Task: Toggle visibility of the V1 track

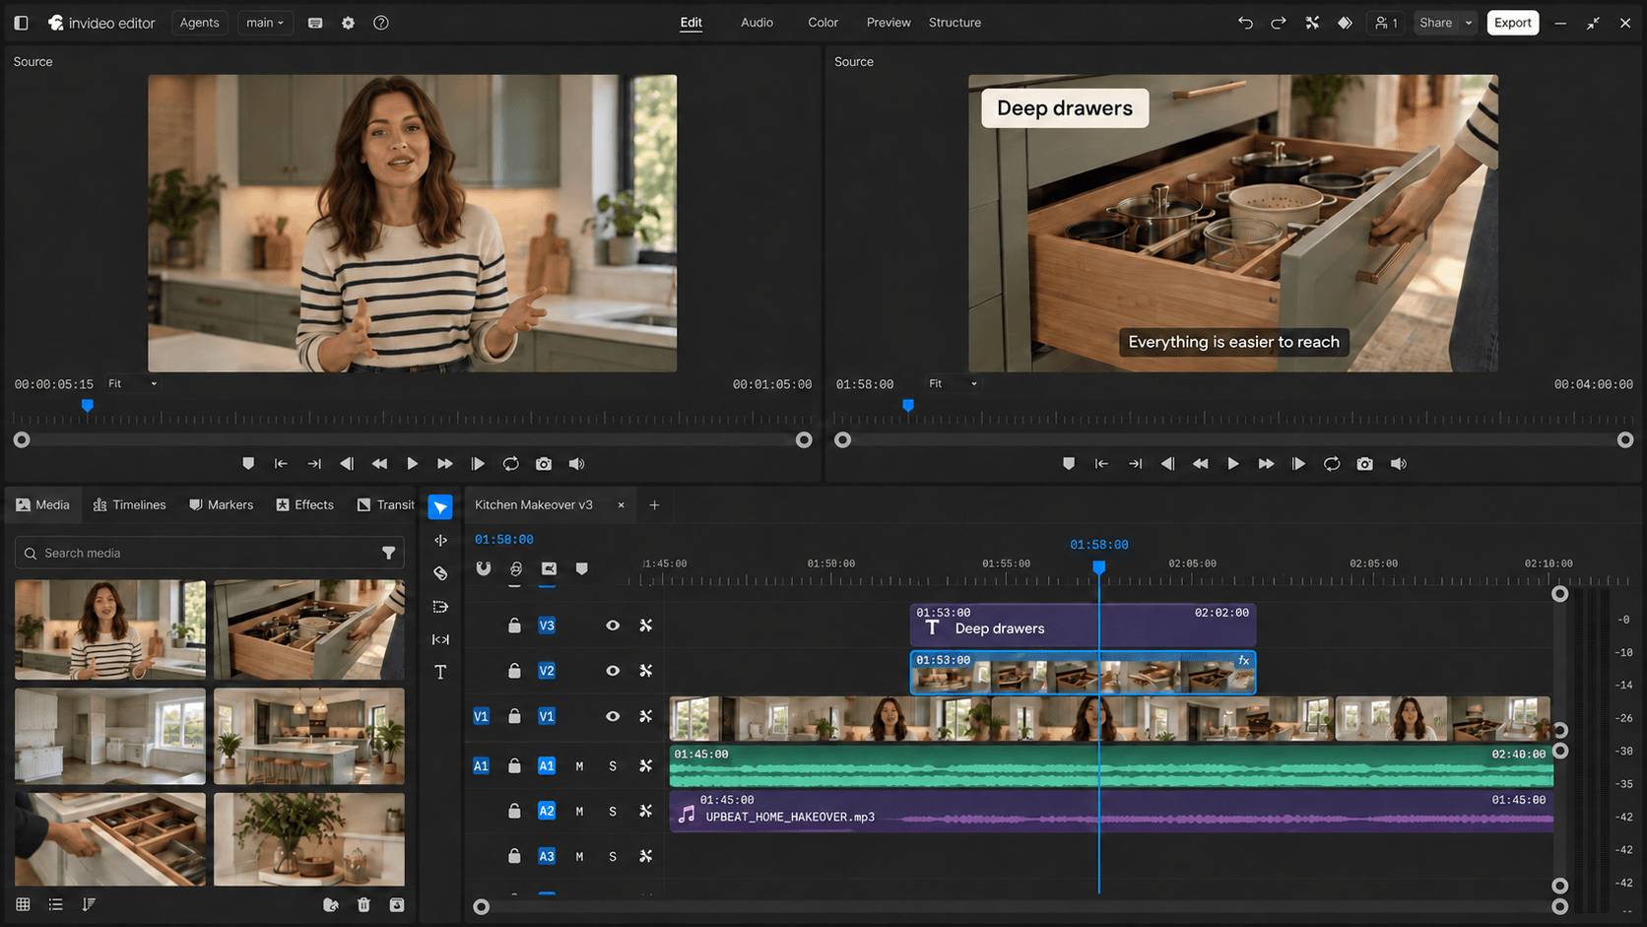Action: click(x=613, y=716)
